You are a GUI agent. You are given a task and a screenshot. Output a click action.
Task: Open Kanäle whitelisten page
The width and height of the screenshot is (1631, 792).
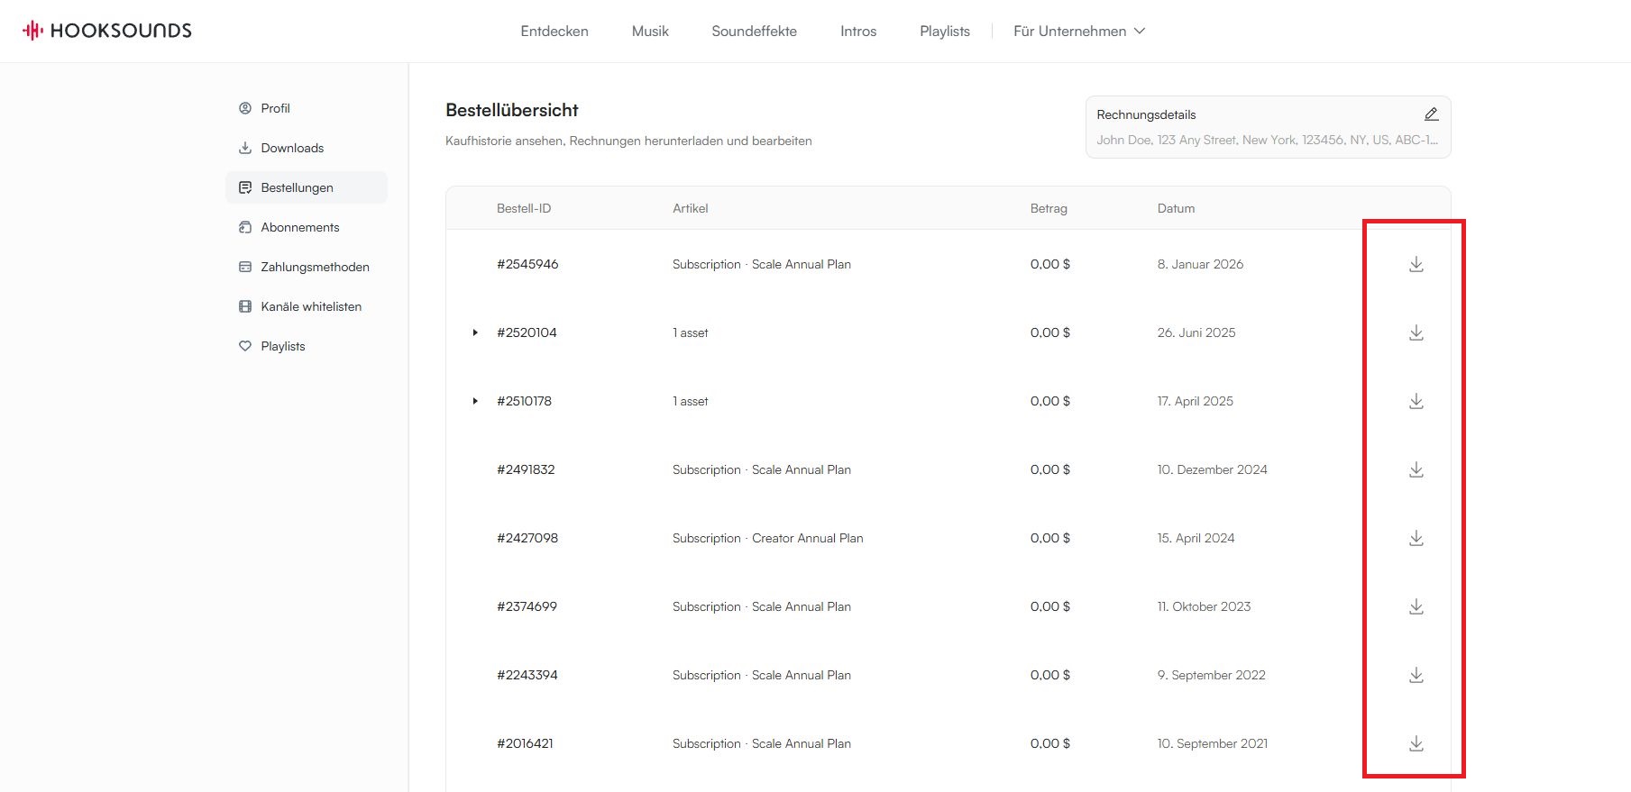click(x=310, y=306)
